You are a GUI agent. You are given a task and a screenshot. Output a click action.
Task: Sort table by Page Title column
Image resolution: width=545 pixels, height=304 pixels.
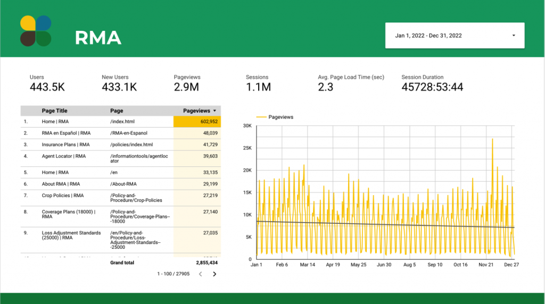pos(55,111)
